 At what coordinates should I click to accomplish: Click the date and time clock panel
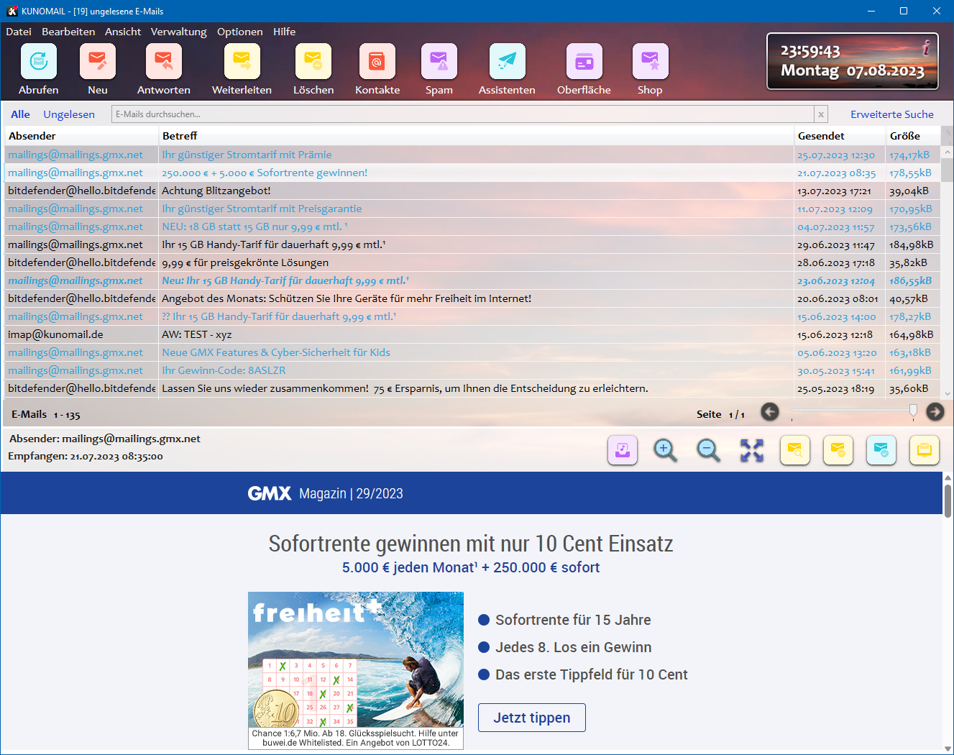853,61
